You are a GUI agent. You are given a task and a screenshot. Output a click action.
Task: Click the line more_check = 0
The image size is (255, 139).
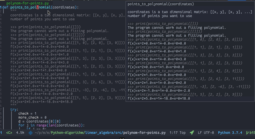[x=33, y=117]
